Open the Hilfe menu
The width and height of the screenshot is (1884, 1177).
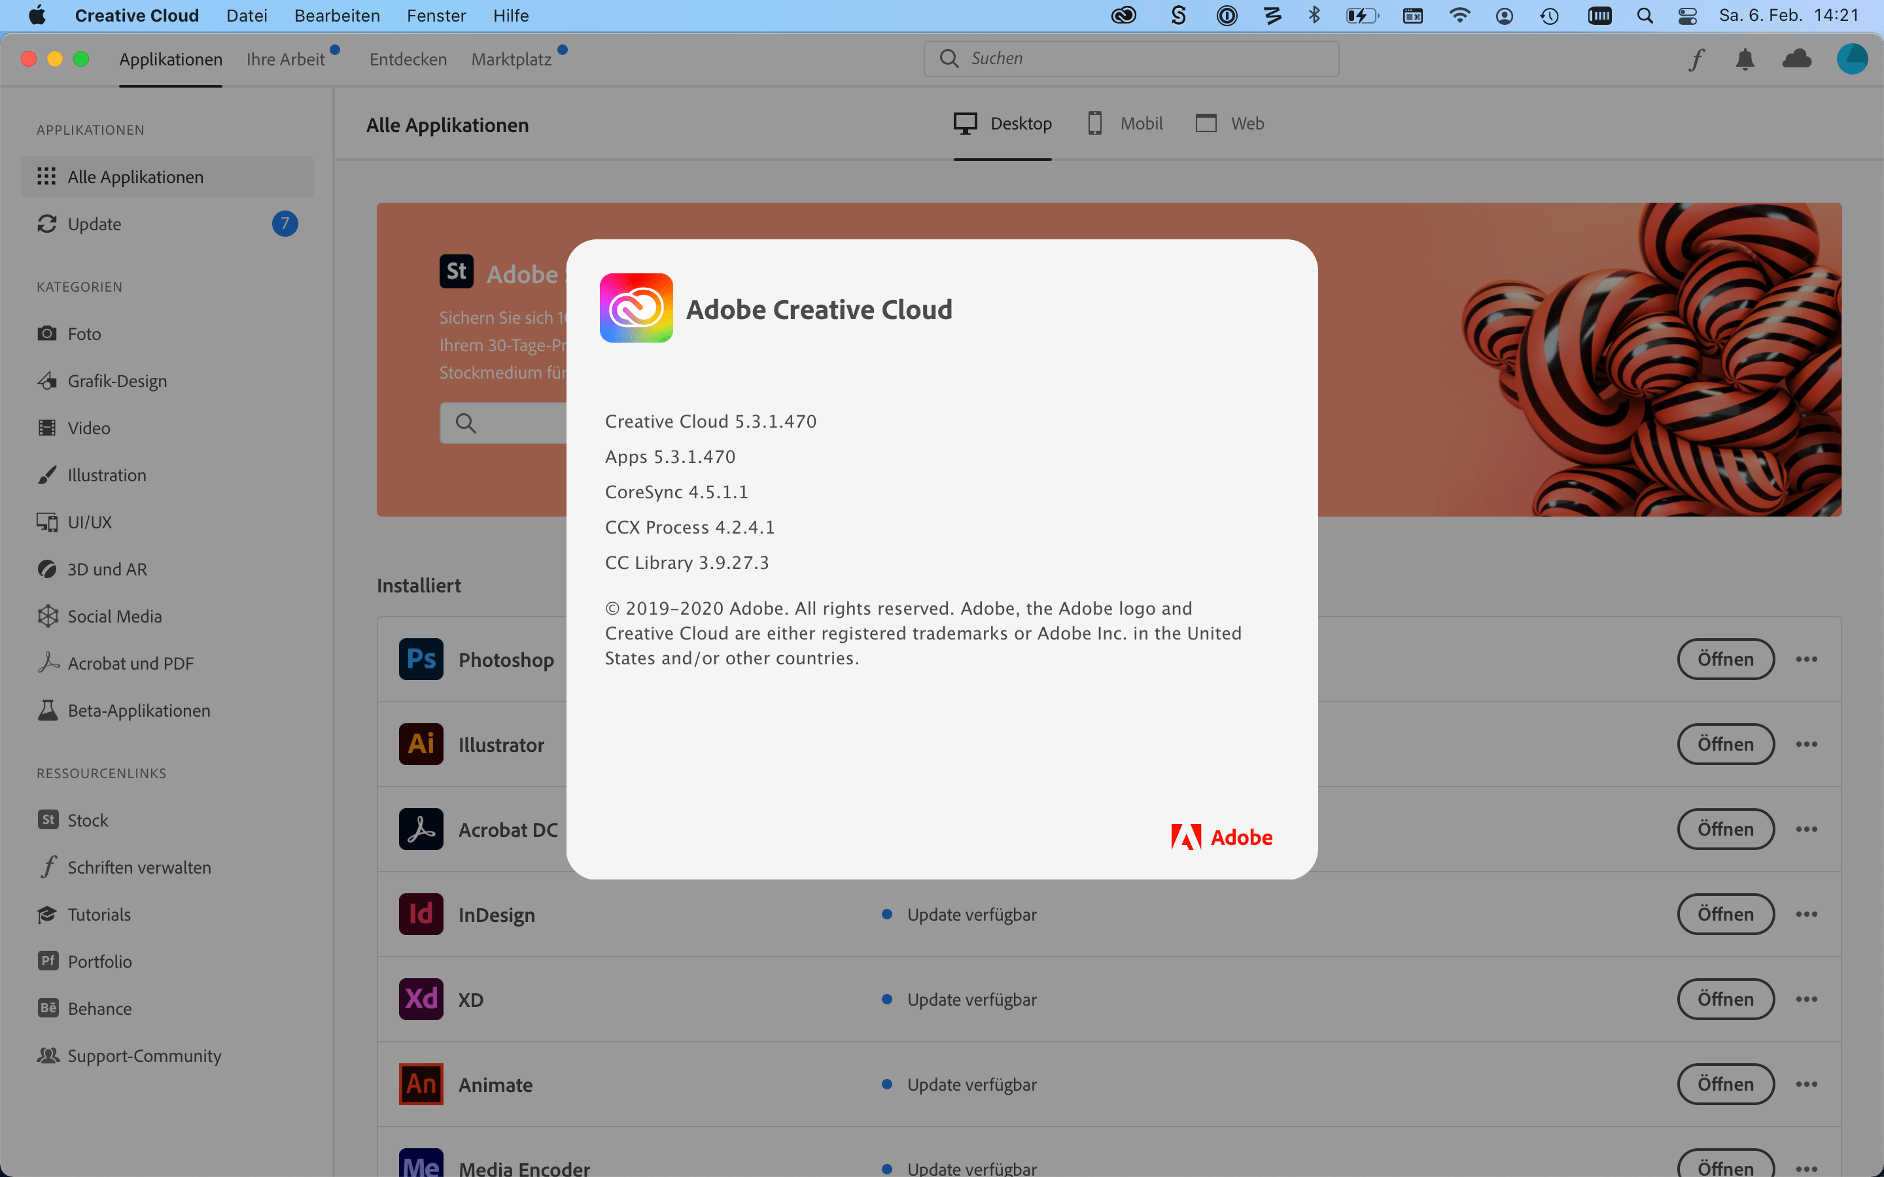511,15
